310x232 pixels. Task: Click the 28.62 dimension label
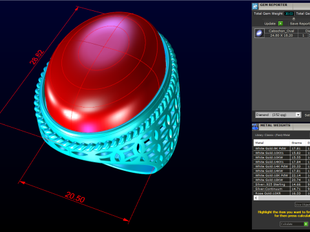click(37, 57)
